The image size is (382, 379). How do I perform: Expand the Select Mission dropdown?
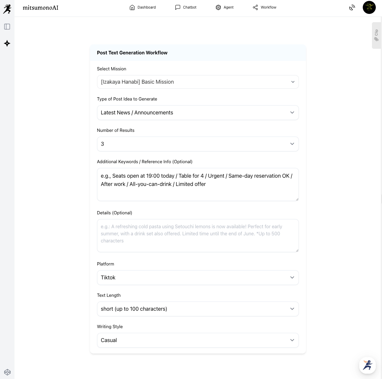pyautogui.click(x=198, y=82)
